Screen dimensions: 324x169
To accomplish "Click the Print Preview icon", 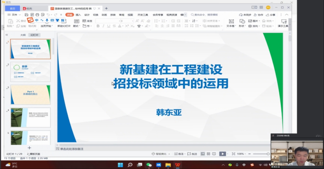I will (x=43, y=15).
